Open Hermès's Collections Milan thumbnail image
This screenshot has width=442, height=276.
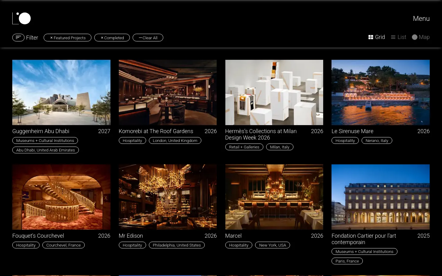pyautogui.click(x=274, y=92)
